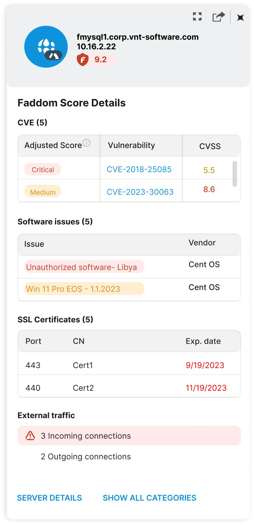Click Cent OS vendor in Unauthorized software row

(204, 264)
